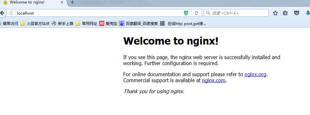Click the globe icon before 新手上路
310x115 pixels.
pyautogui.click(x=54, y=24)
